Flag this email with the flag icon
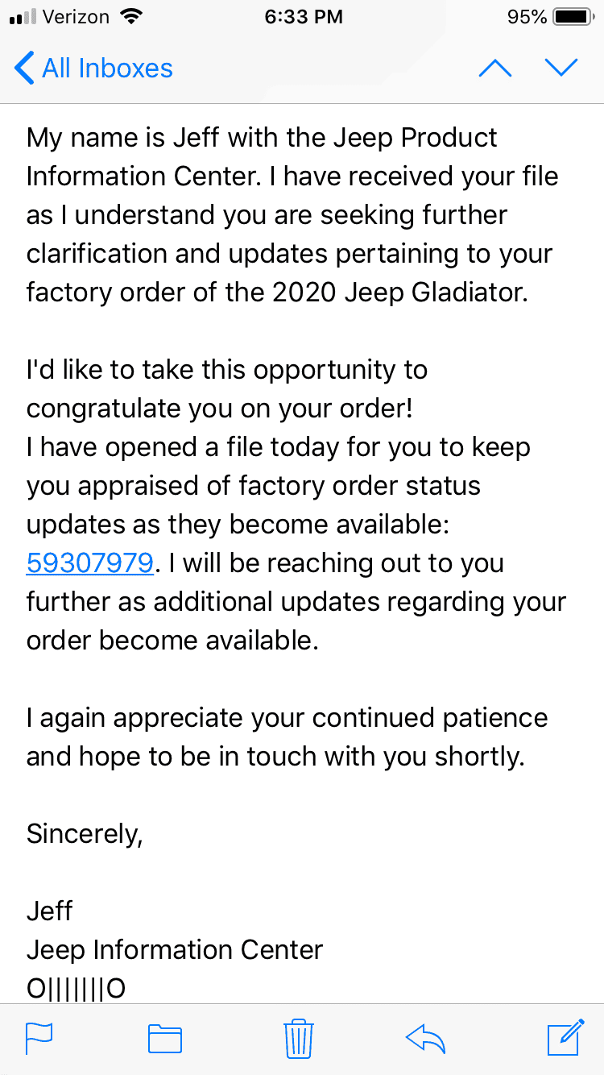 coord(39,1039)
